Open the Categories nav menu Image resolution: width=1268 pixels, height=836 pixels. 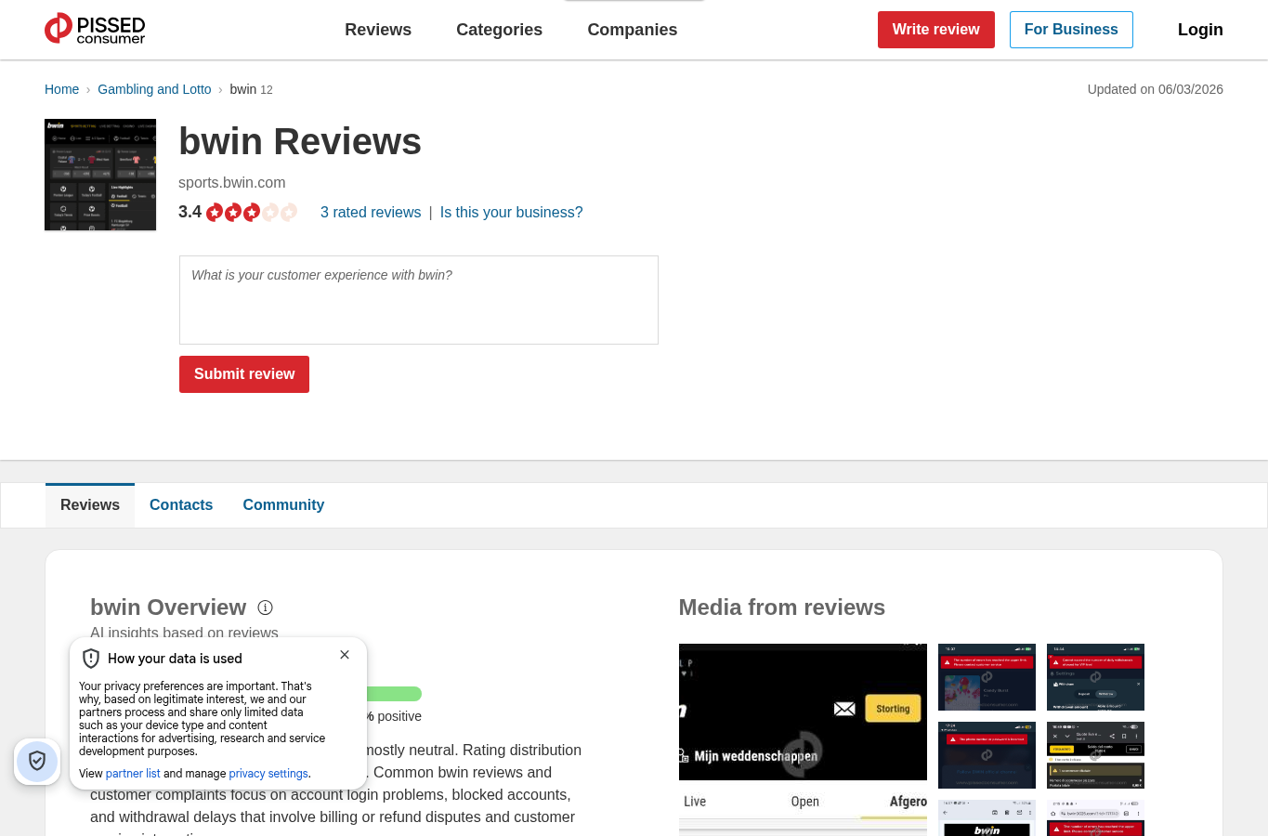(x=500, y=30)
